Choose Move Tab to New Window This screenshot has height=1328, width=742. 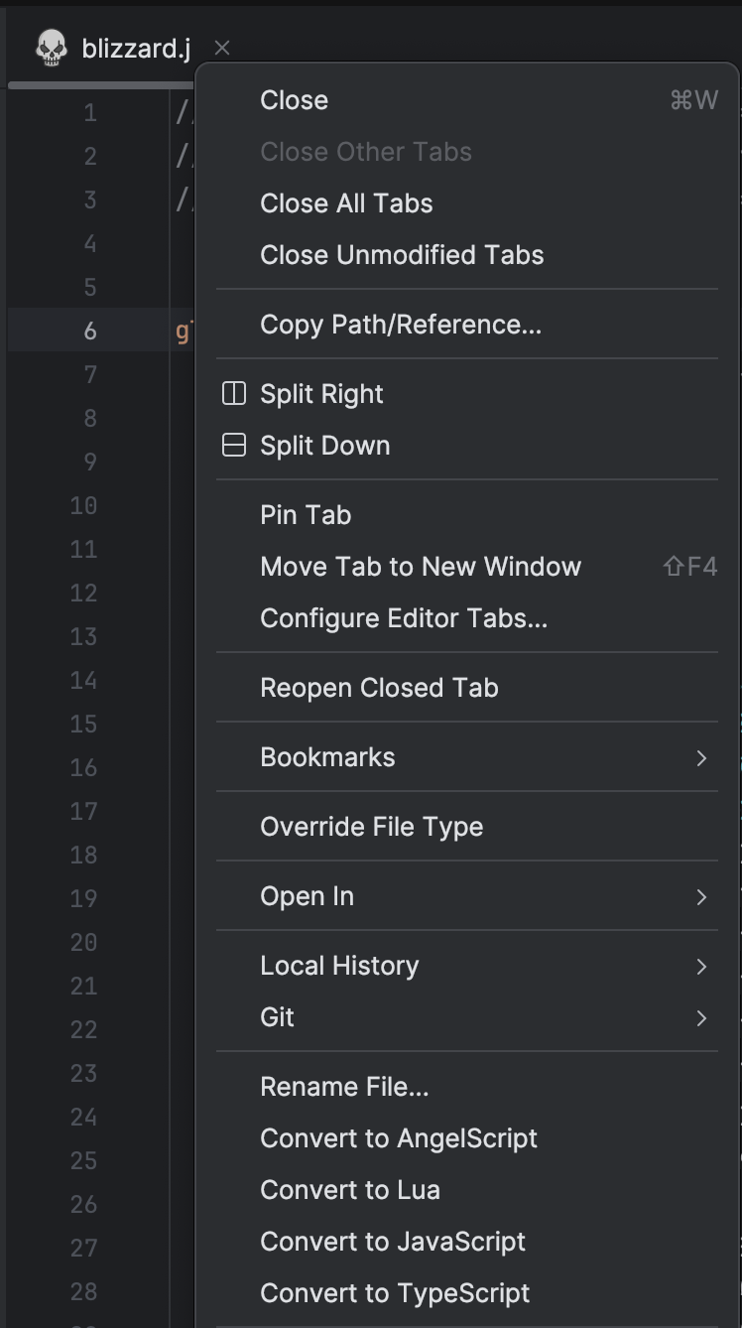pyautogui.click(x=421, y=567)
